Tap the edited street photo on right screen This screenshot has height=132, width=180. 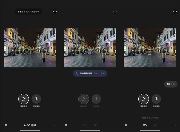[150, 48]
